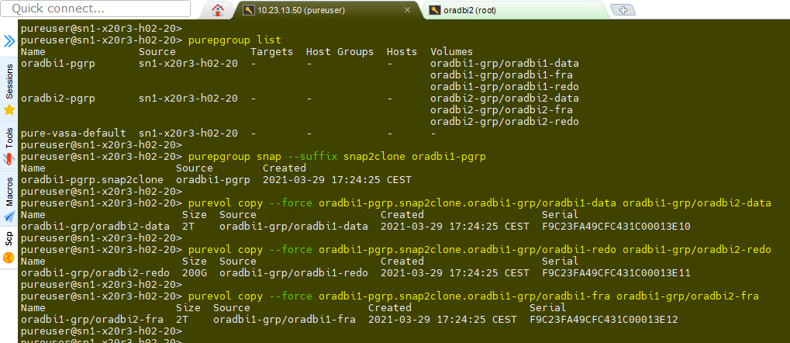Click volume 'oradbi1-grp/oradbi1-data' in the purepgroup list Volumes column
790x343 pixels.
click(505, 63)
